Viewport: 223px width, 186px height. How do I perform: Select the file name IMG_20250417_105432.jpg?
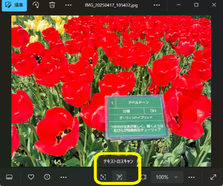pyautogui.click(x=111, y=5)
